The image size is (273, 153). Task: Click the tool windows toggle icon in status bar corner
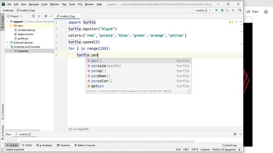(x=3, y=150)
